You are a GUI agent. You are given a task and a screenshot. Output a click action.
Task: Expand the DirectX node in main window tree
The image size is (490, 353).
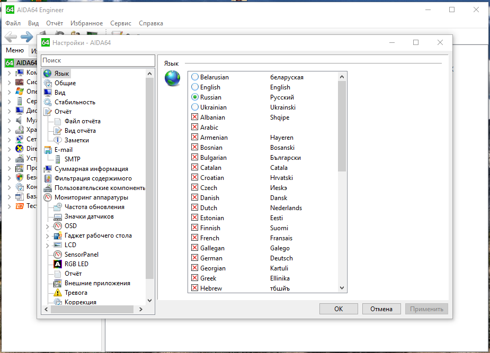[x=9, y=149]
